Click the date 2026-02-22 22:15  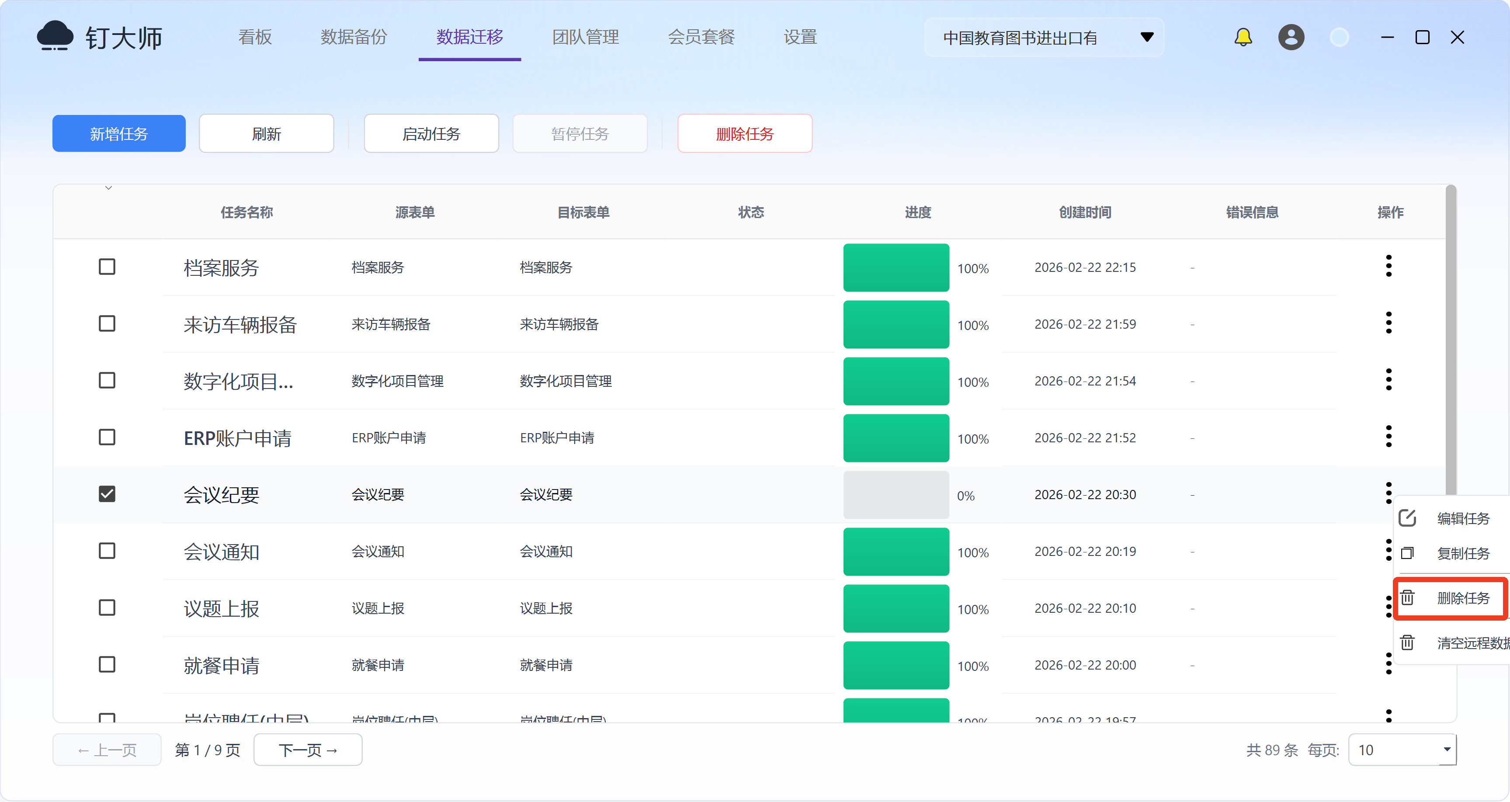(1085, 267)
